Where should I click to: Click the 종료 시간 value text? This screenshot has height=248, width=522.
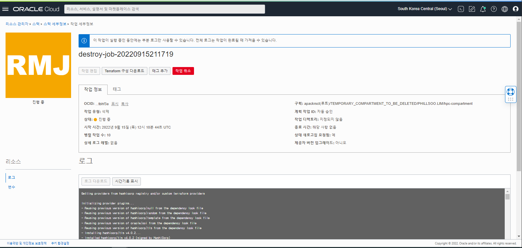click(324, 127)
